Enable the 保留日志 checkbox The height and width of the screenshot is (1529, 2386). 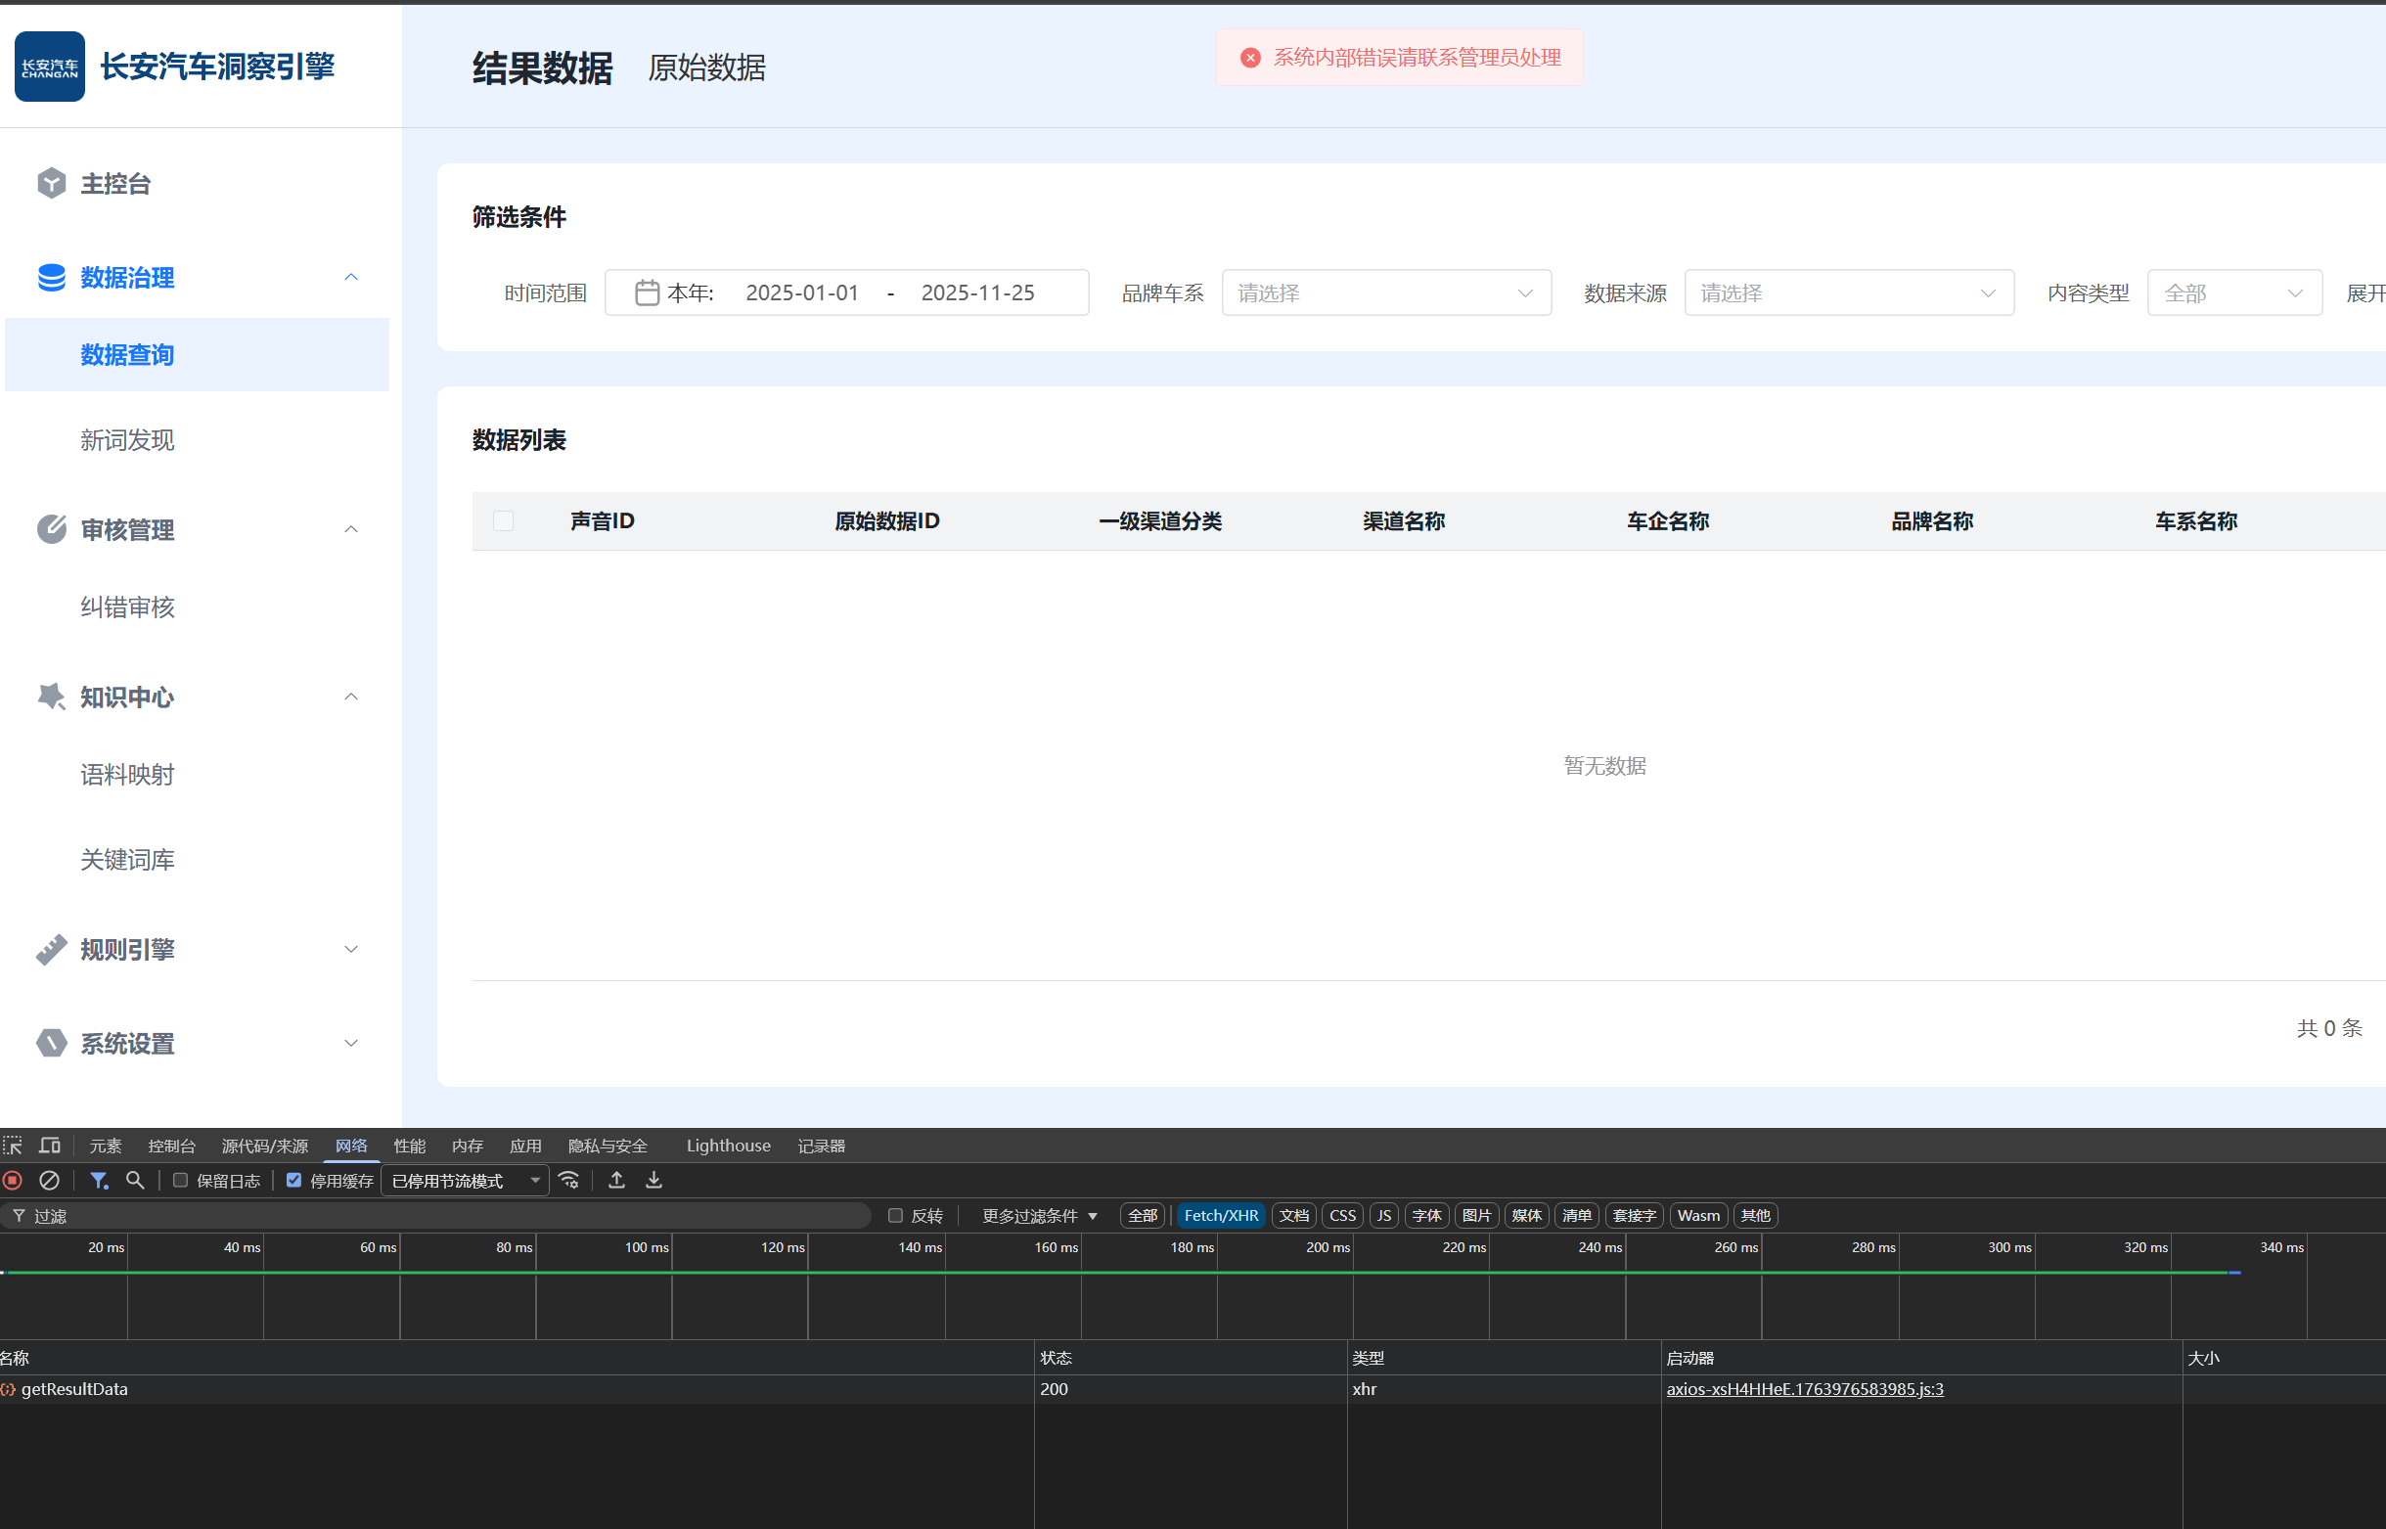point(180,1181)
